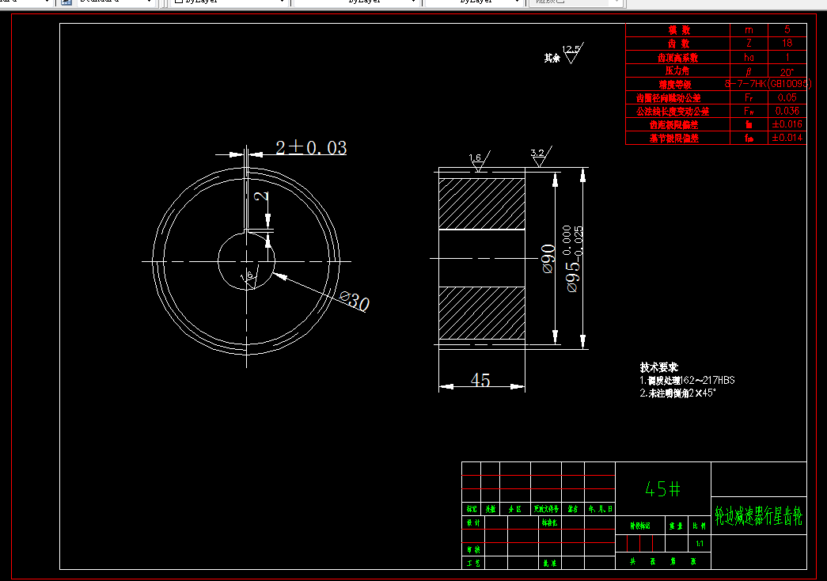Click the 3.2 surface roughness symbol

coord(541,157)
